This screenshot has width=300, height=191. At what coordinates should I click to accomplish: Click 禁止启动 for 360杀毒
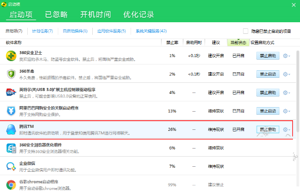pyautogui.click(x=268, y=74)
